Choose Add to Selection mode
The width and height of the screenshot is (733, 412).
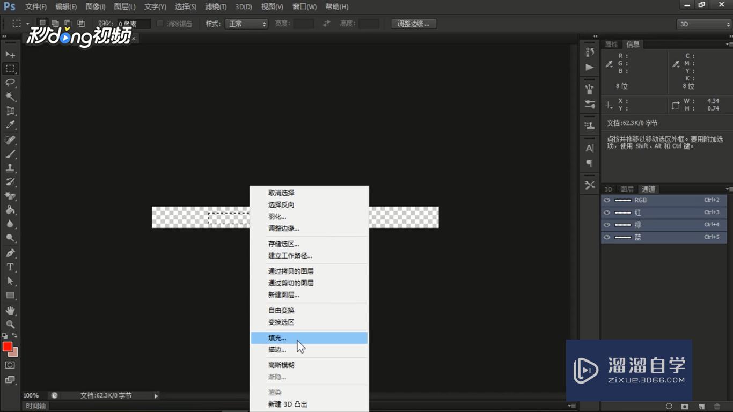click(55, 24)
